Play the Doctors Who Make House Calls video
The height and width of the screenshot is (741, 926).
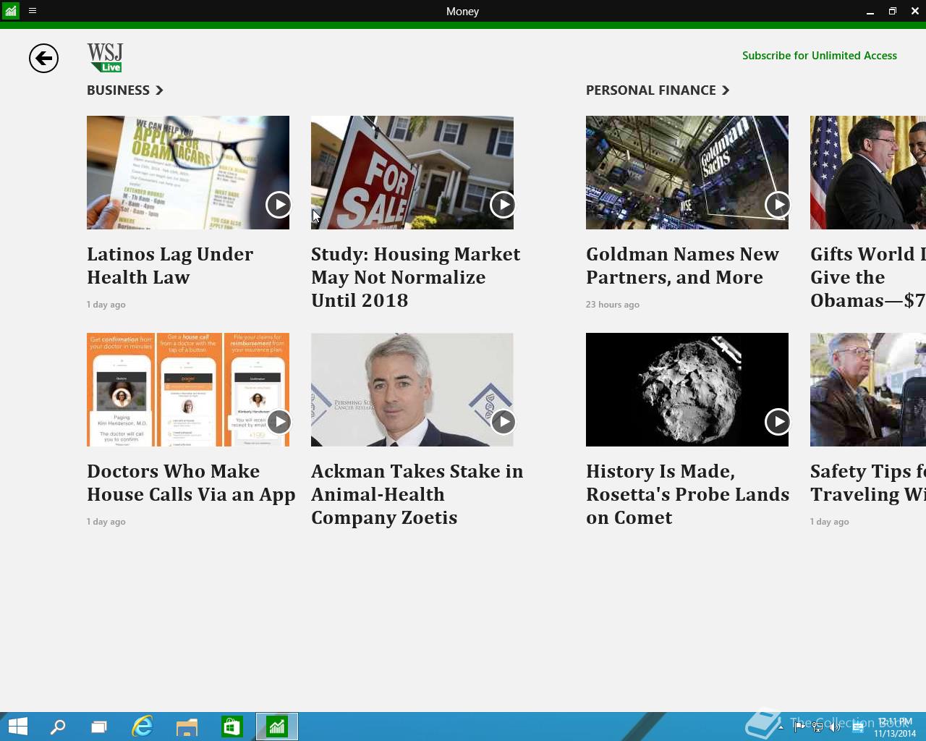coord(279,422)
